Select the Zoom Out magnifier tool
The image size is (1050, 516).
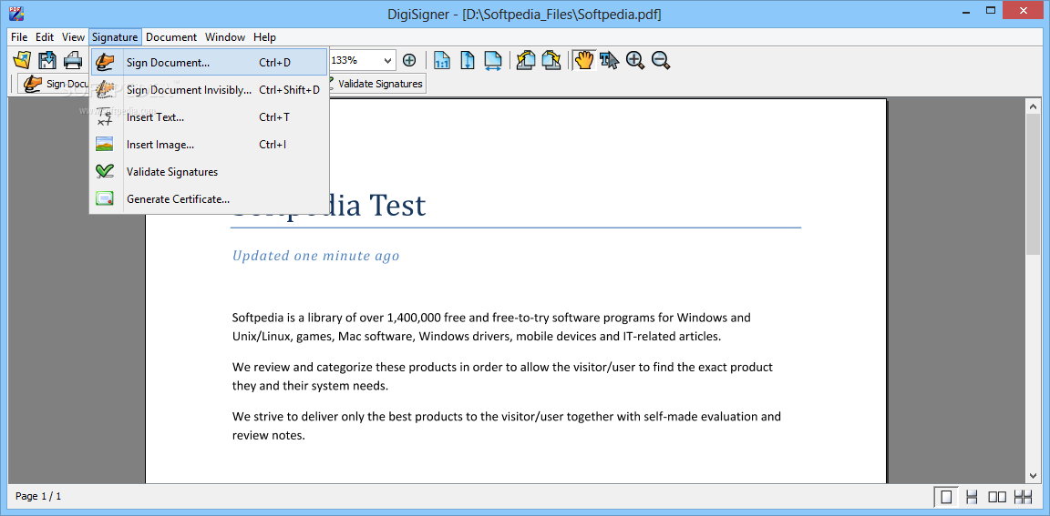tap(661, 60)
